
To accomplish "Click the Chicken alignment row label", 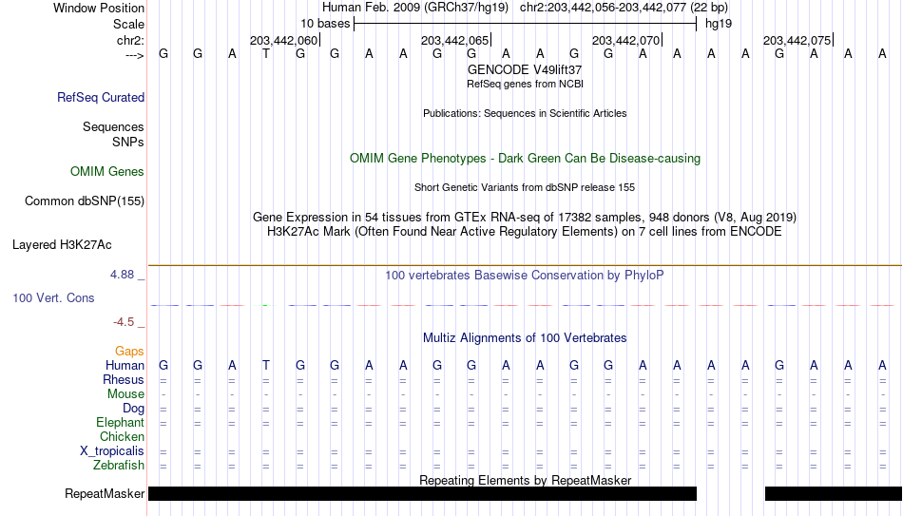I will coord(122,436).
